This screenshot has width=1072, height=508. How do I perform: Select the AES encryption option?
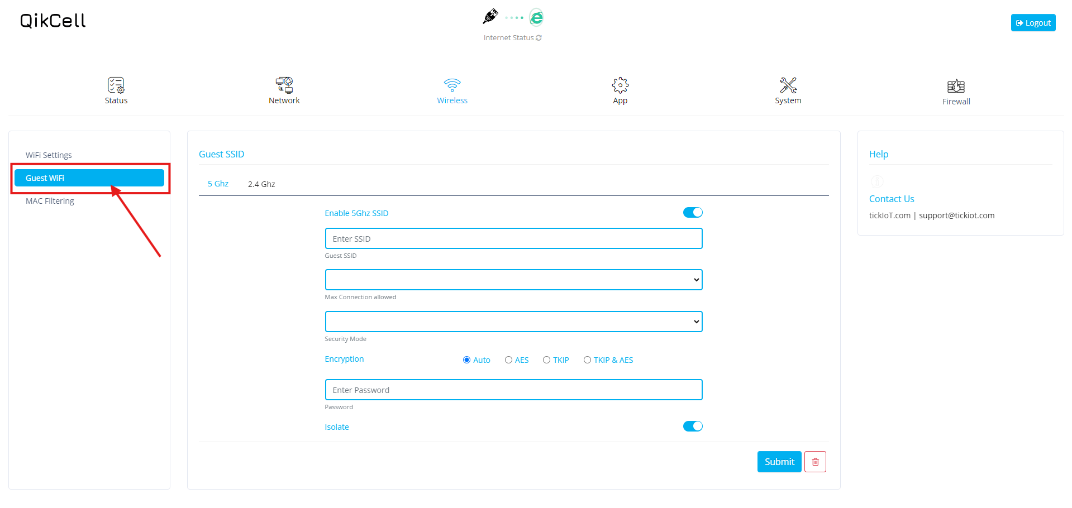point(508,360)
